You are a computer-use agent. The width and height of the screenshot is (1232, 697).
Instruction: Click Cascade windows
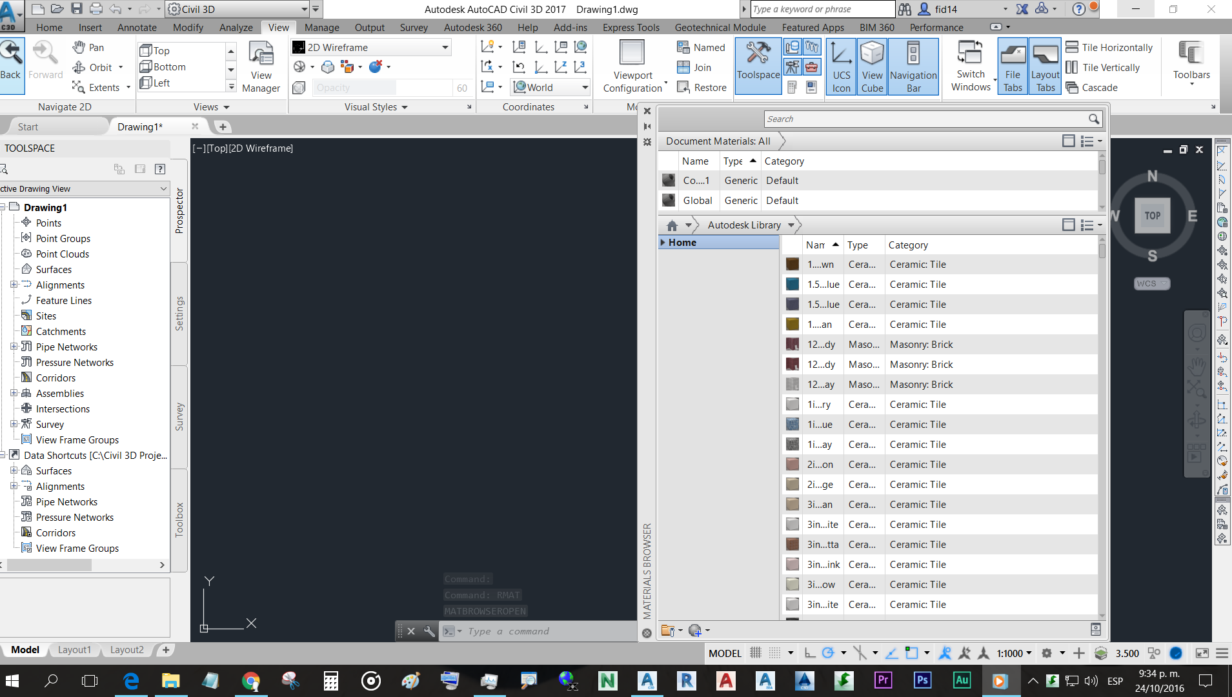[1091, 87]
